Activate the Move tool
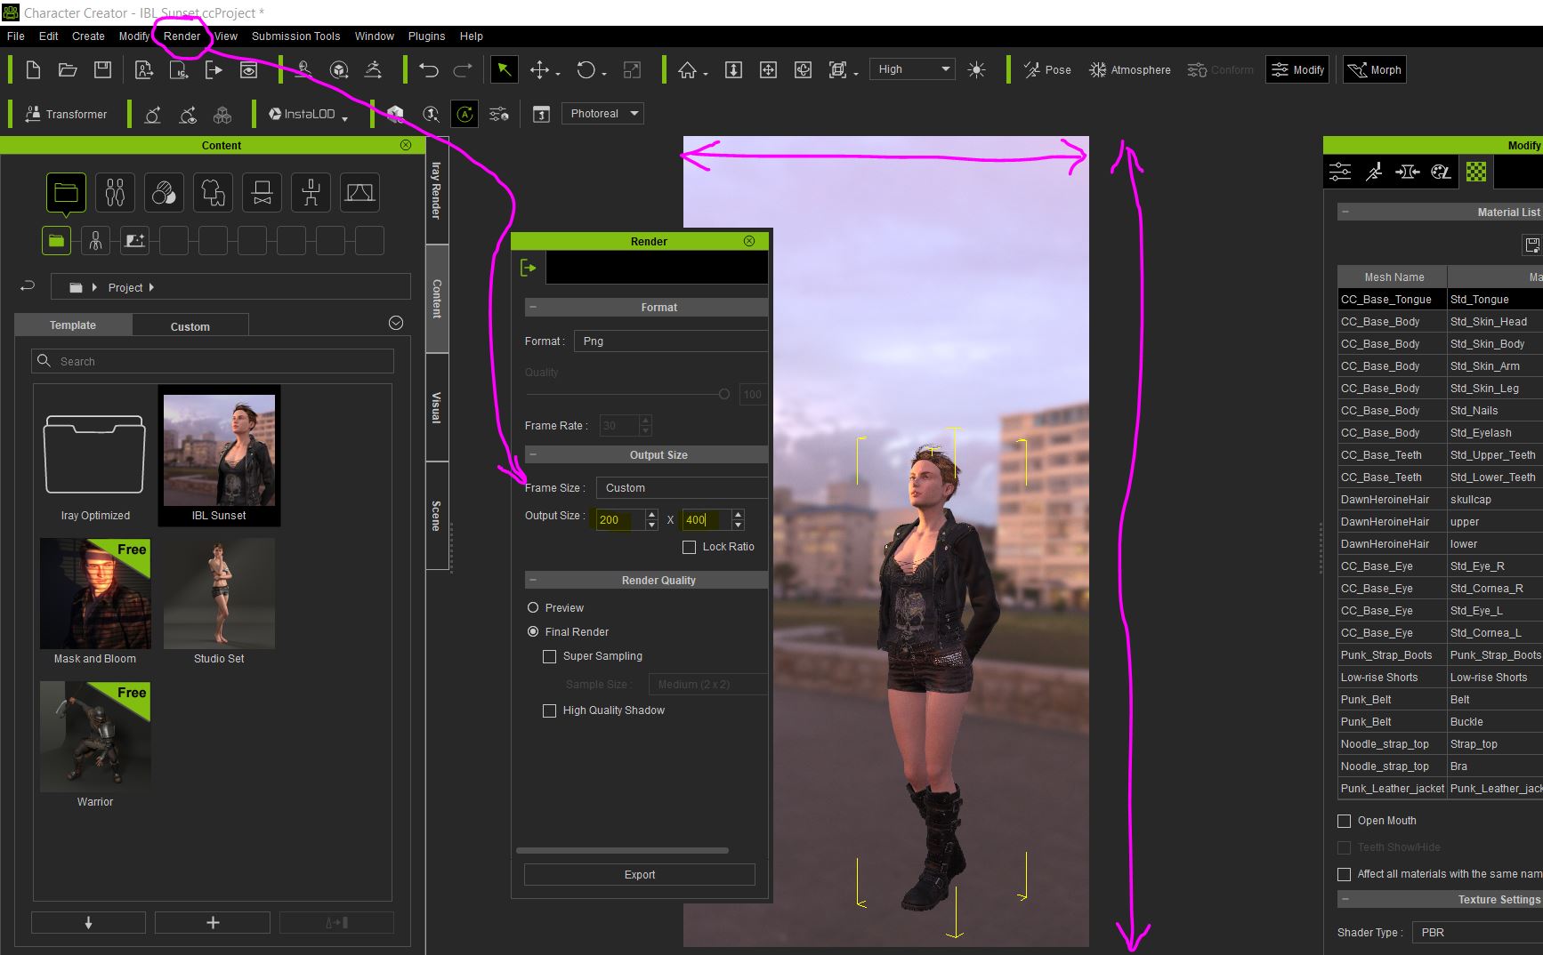This screenshot has height=955, width=1543. pos(539,70)
